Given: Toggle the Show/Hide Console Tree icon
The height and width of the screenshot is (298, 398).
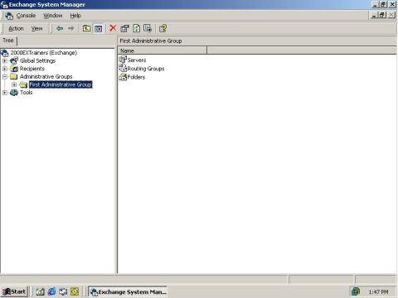Looking at the screenshot, I should point(98,28).
